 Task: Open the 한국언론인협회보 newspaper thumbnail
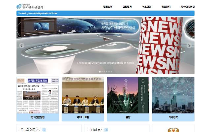pos(38,95)
